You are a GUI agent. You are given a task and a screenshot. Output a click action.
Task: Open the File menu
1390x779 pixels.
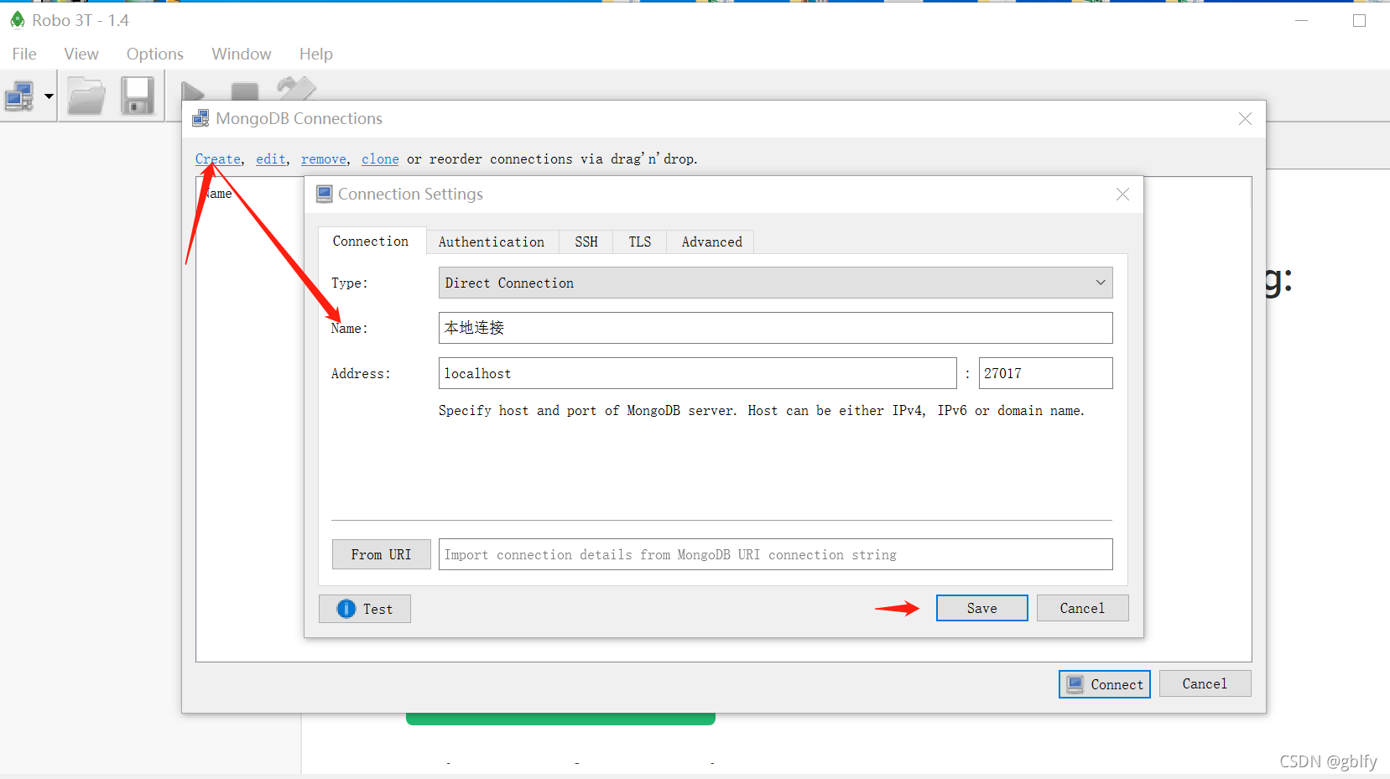tap(24, 54)
